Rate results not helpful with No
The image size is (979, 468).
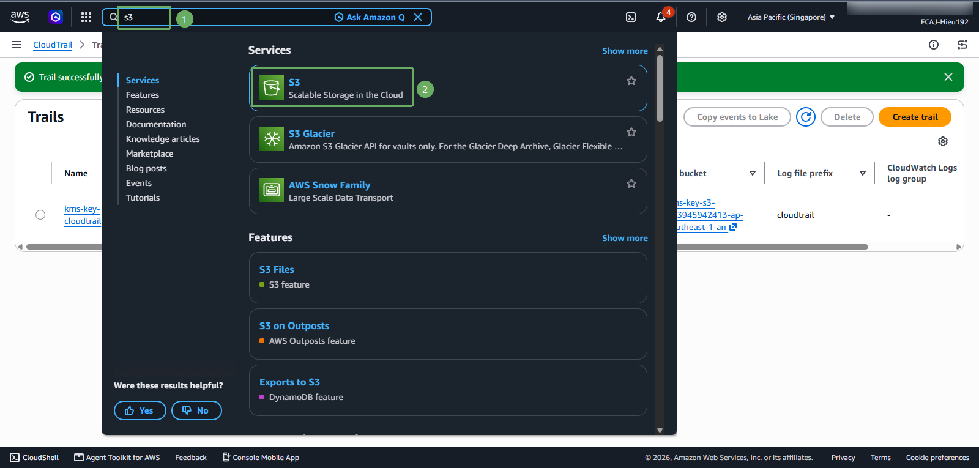pos(196,410)
